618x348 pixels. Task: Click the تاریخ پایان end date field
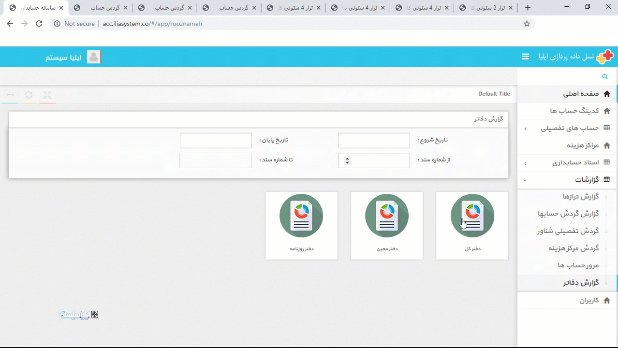(216, 141)
